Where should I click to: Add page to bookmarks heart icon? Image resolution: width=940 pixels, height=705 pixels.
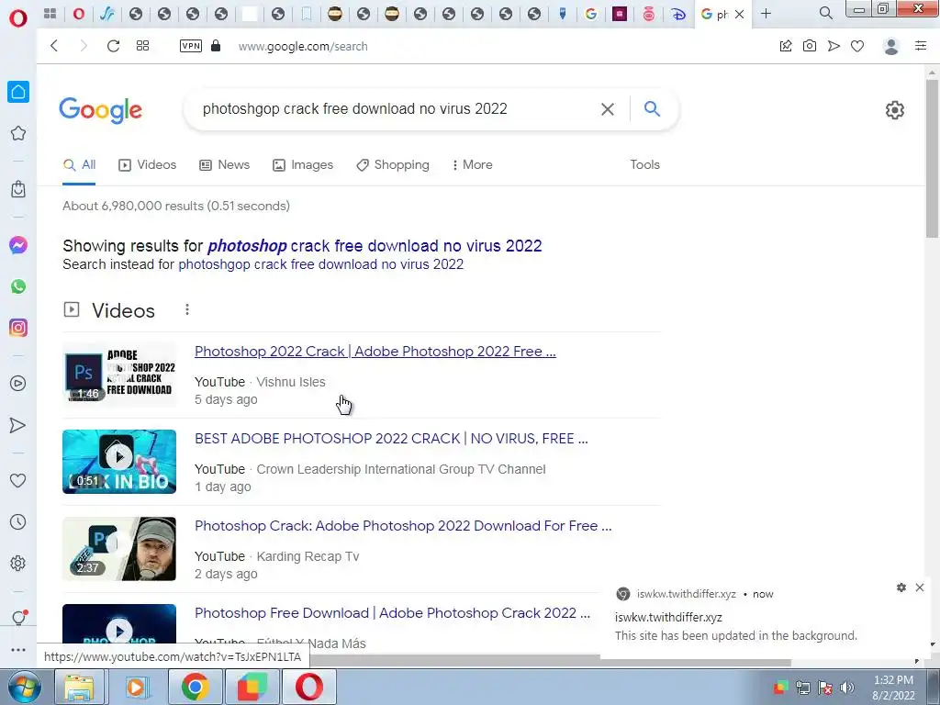tap(857, 46)
